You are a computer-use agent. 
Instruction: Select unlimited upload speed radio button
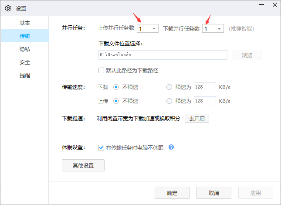click(116, 101)
